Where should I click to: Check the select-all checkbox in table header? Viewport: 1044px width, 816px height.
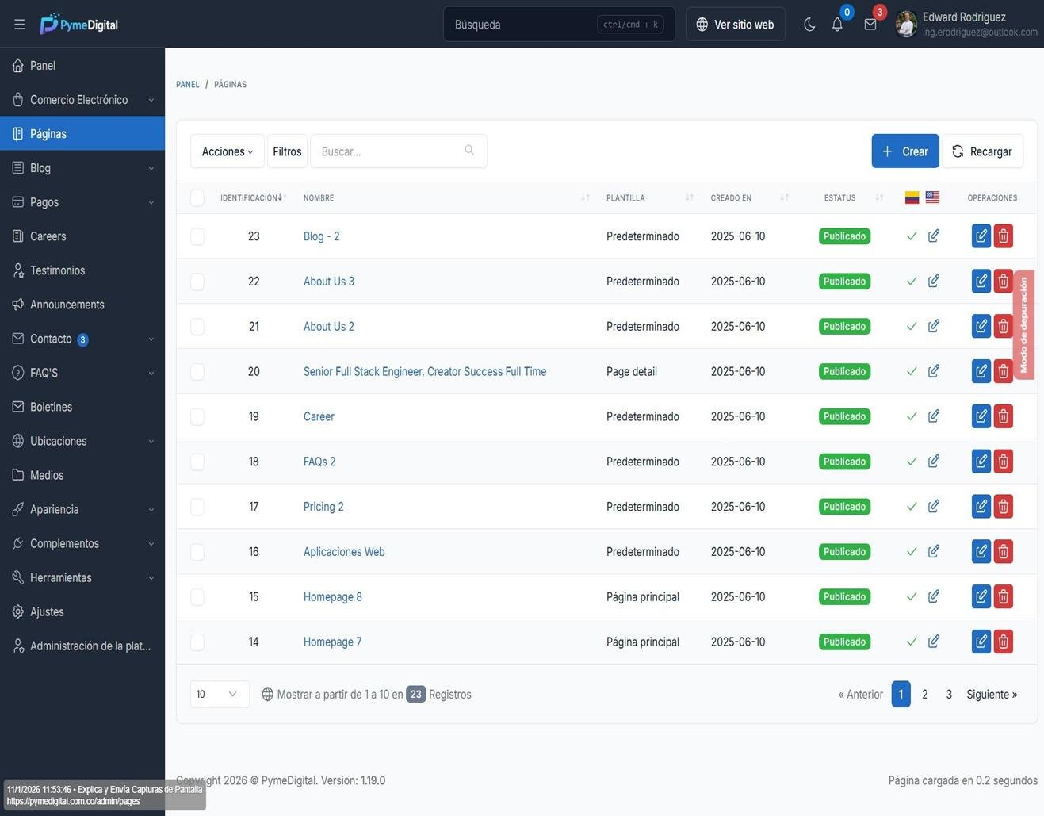click(x=197, y=197)
